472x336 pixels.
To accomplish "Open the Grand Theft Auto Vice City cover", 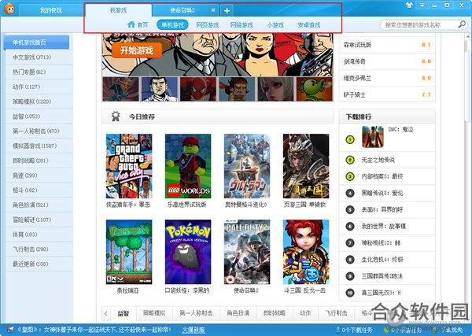I will [x=129, y=166].
